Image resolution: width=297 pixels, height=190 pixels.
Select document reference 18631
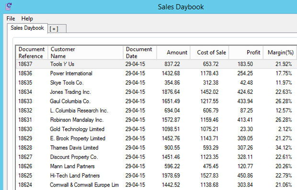(x=25, y=120)
